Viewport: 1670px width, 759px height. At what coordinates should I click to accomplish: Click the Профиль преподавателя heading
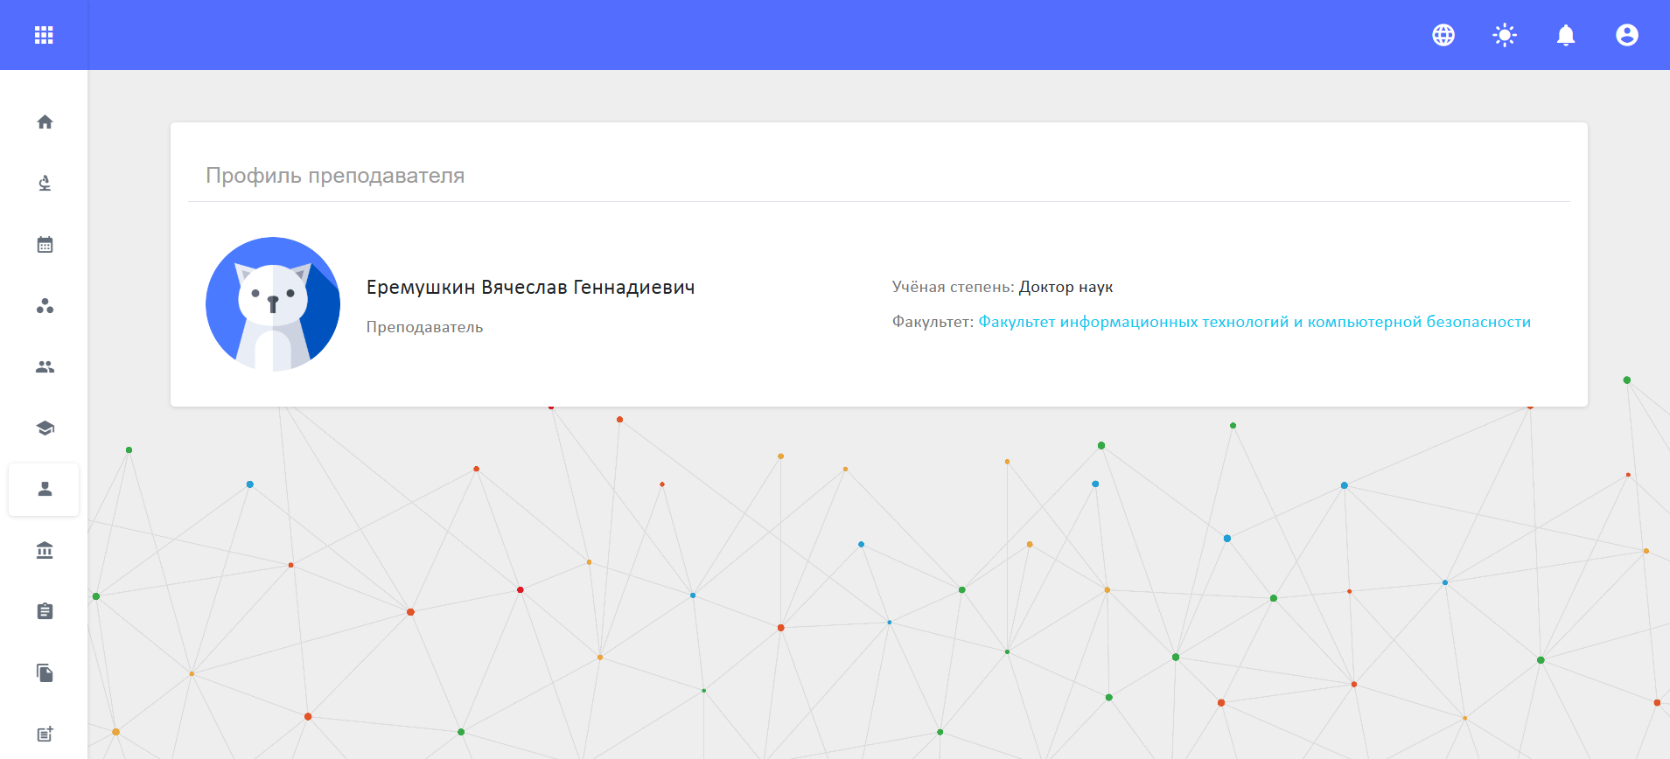(x=335, y=176)
